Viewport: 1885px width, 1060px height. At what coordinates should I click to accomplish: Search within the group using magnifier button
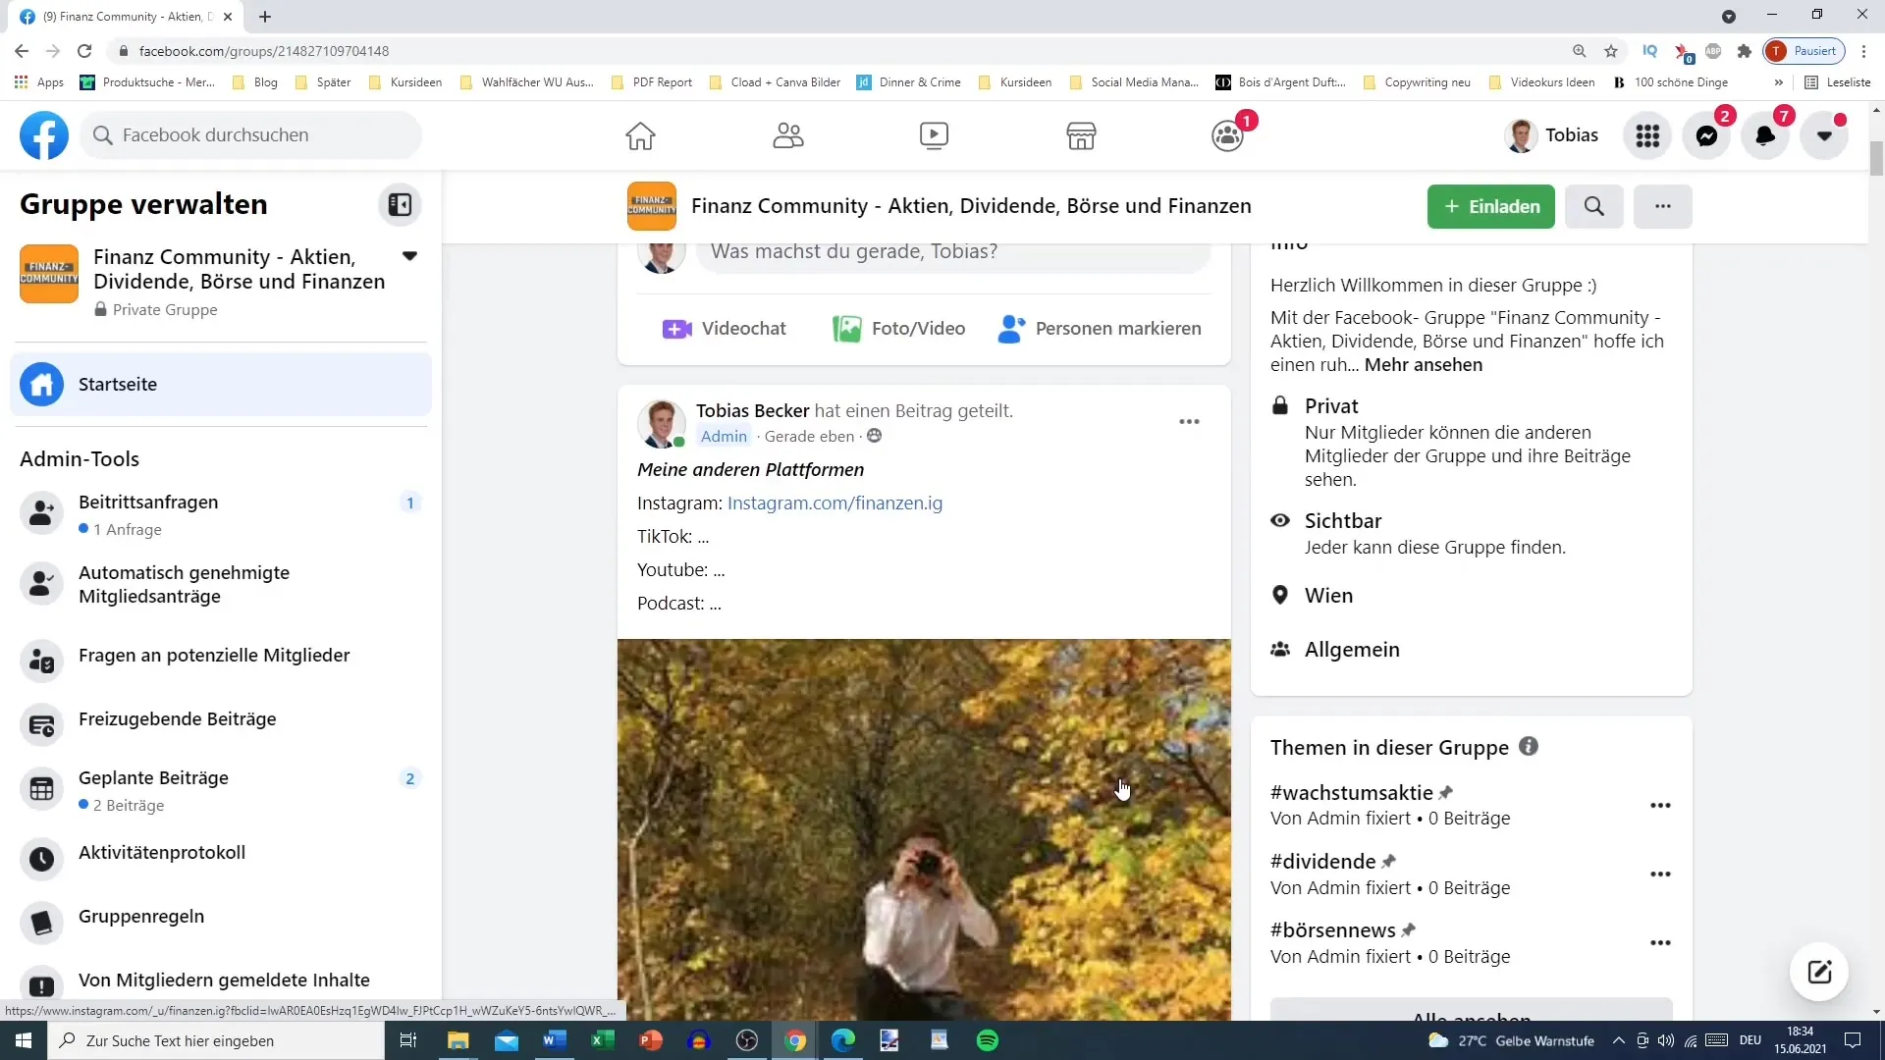click(x=1593, y=206)
